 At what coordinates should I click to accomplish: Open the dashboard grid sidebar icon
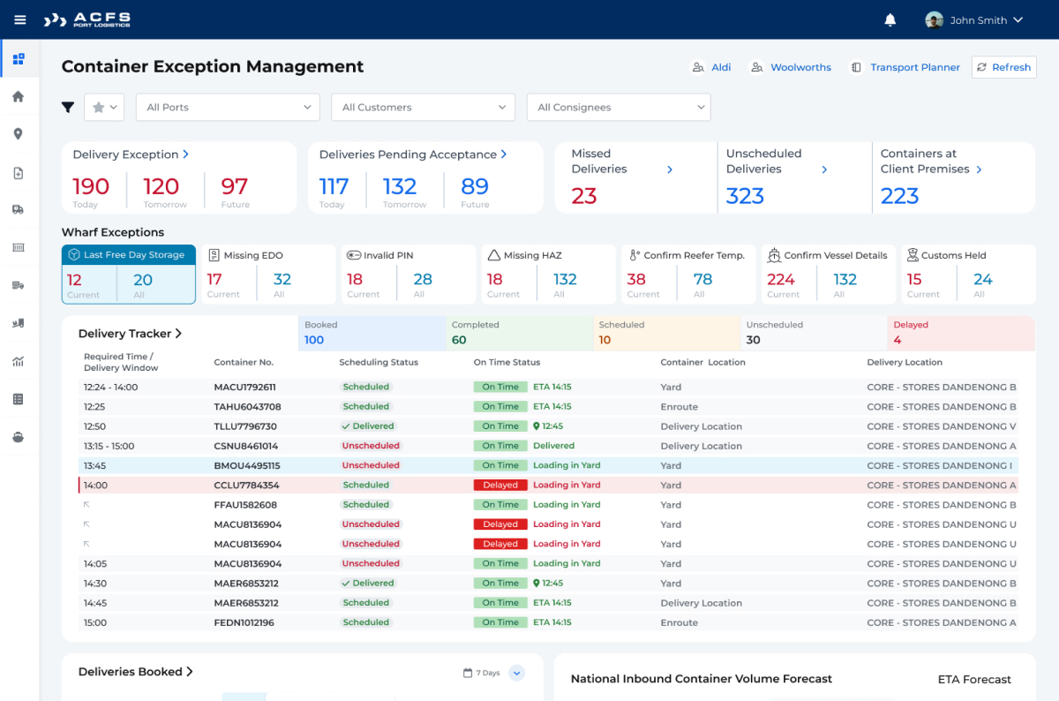click(x=19, y=59)
